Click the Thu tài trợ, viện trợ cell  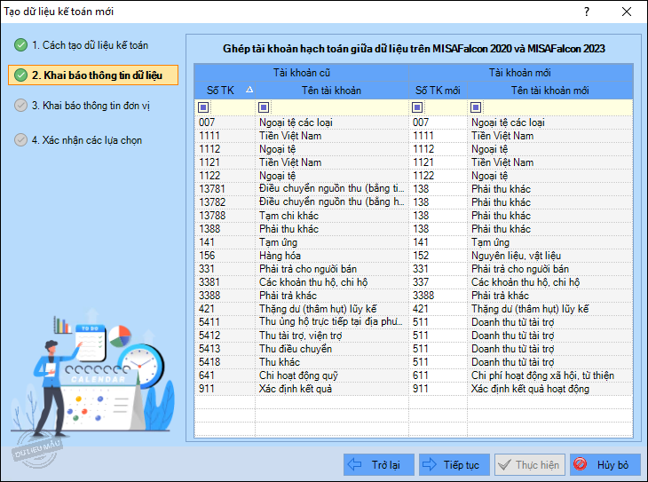pos(332,336)
